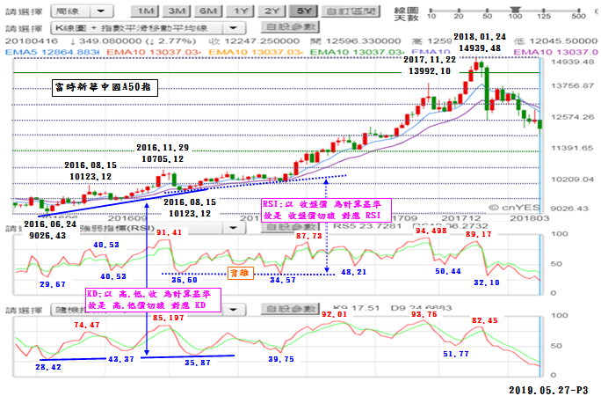Open 自設參數 settings in RSI panel
The height and width of the screenshot is (396, 601).
click(286, 227)
